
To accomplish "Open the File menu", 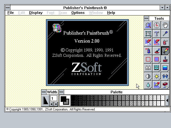I will point(11,13).
